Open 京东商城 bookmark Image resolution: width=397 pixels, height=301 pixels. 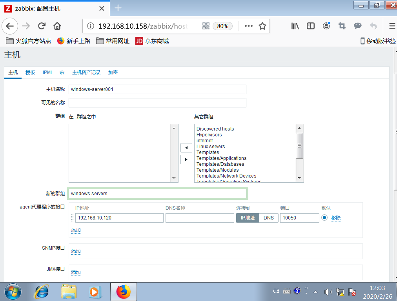tap(152, 41)
